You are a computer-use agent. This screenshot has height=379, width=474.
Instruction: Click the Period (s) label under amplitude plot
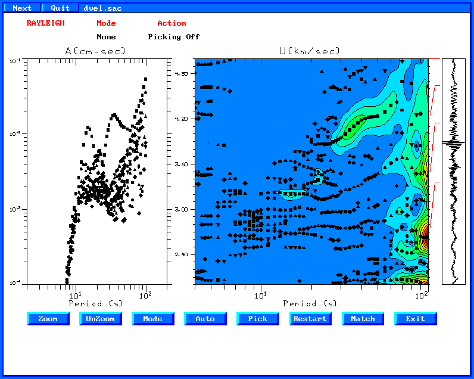(x=95, y=303)
